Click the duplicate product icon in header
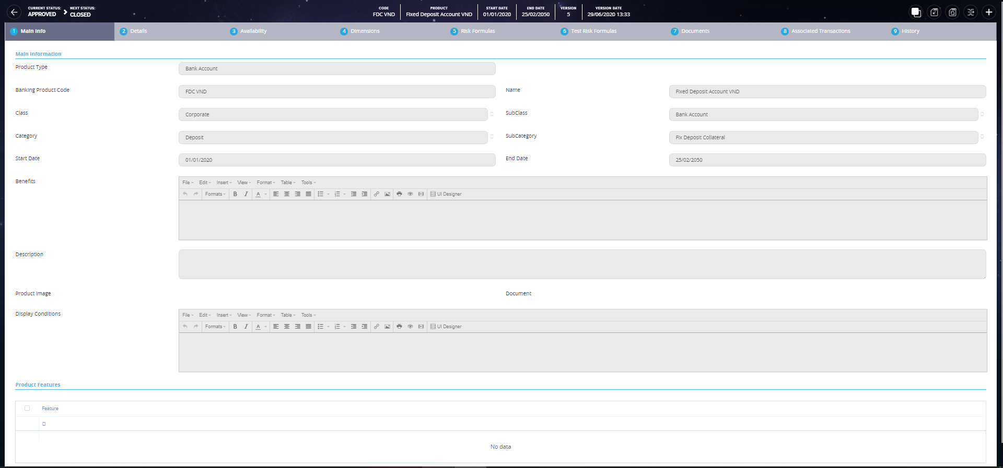 pyautogui.click(x=916, y=12)
